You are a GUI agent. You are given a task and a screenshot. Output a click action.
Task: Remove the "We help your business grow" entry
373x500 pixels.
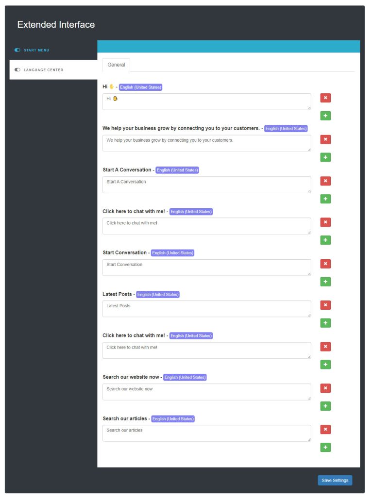pos(325,139)
